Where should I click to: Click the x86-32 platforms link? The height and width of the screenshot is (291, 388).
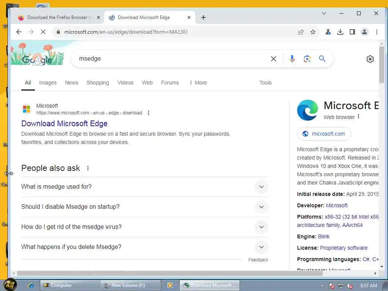point(352,217)
